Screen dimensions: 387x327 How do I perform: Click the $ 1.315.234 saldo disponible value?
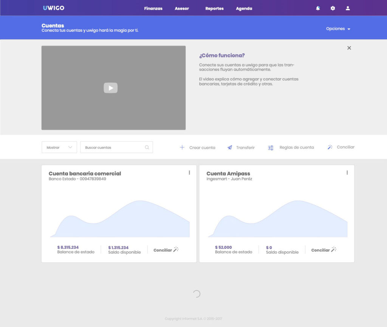(118, 248)
